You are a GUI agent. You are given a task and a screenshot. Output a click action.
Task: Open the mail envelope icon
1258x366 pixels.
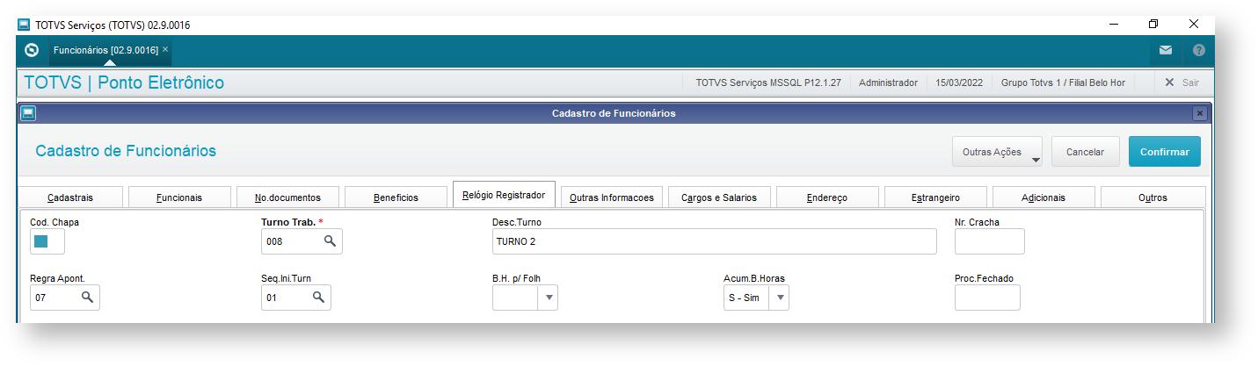pos(1166,50)
